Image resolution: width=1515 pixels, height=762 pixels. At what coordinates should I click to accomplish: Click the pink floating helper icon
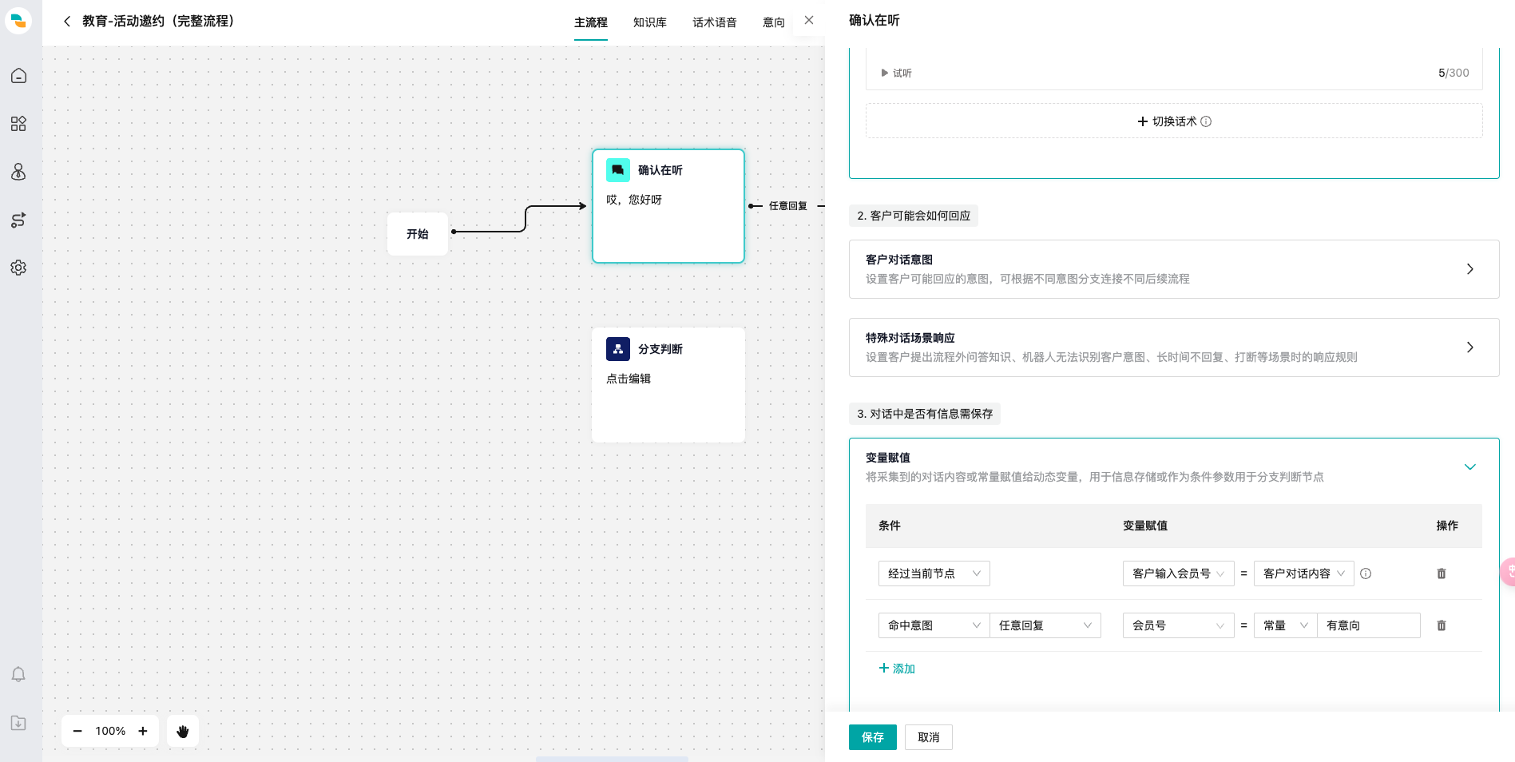1508,572
